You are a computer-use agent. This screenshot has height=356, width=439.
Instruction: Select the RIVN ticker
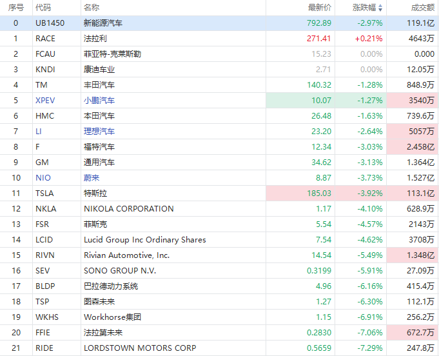click(45, 255)
